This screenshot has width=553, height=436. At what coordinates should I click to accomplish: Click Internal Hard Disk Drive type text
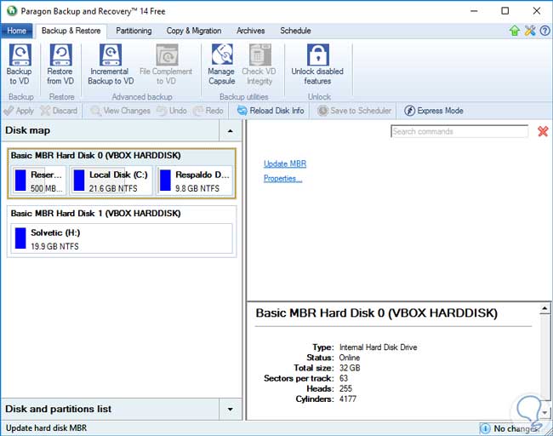pos(378,347)
